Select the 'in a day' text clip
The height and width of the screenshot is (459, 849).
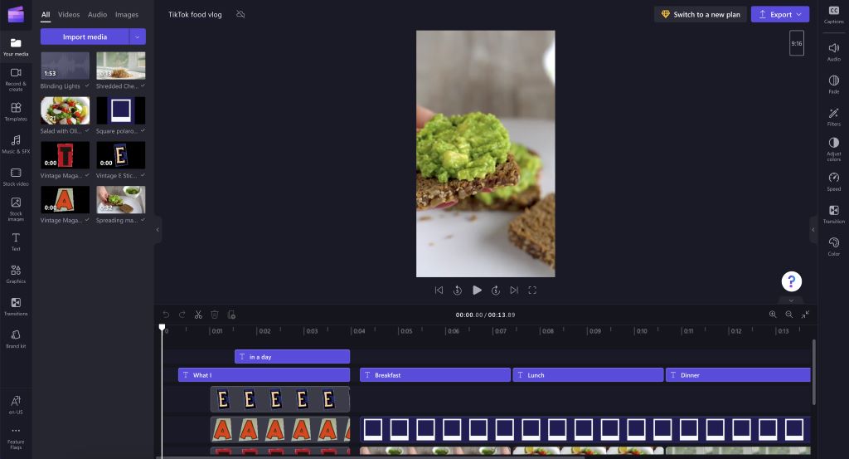click(x=293, y=357)
